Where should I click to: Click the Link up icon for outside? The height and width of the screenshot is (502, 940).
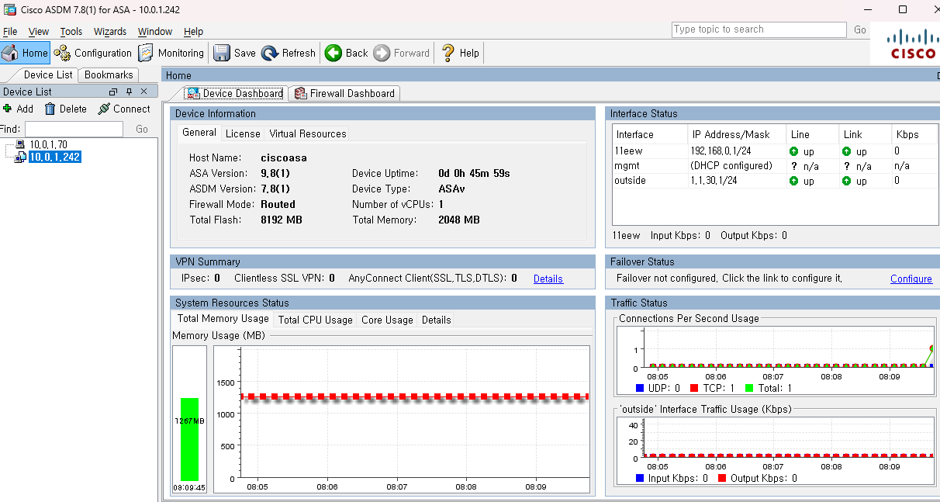[846, 181]
